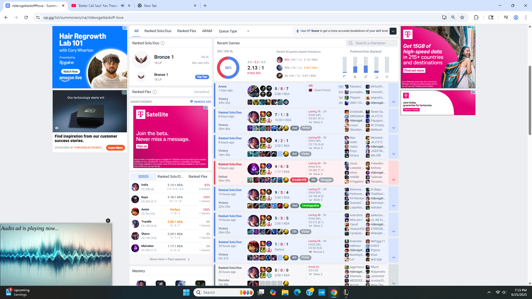Open the Kayn champion icon in season stats

tap(135, 199)
